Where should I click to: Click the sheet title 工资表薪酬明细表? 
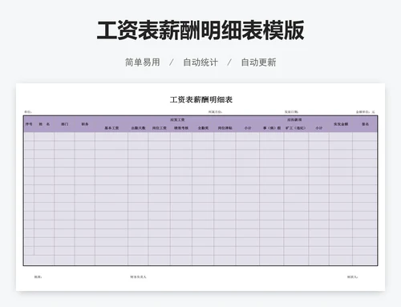click(x=201, y=99)
